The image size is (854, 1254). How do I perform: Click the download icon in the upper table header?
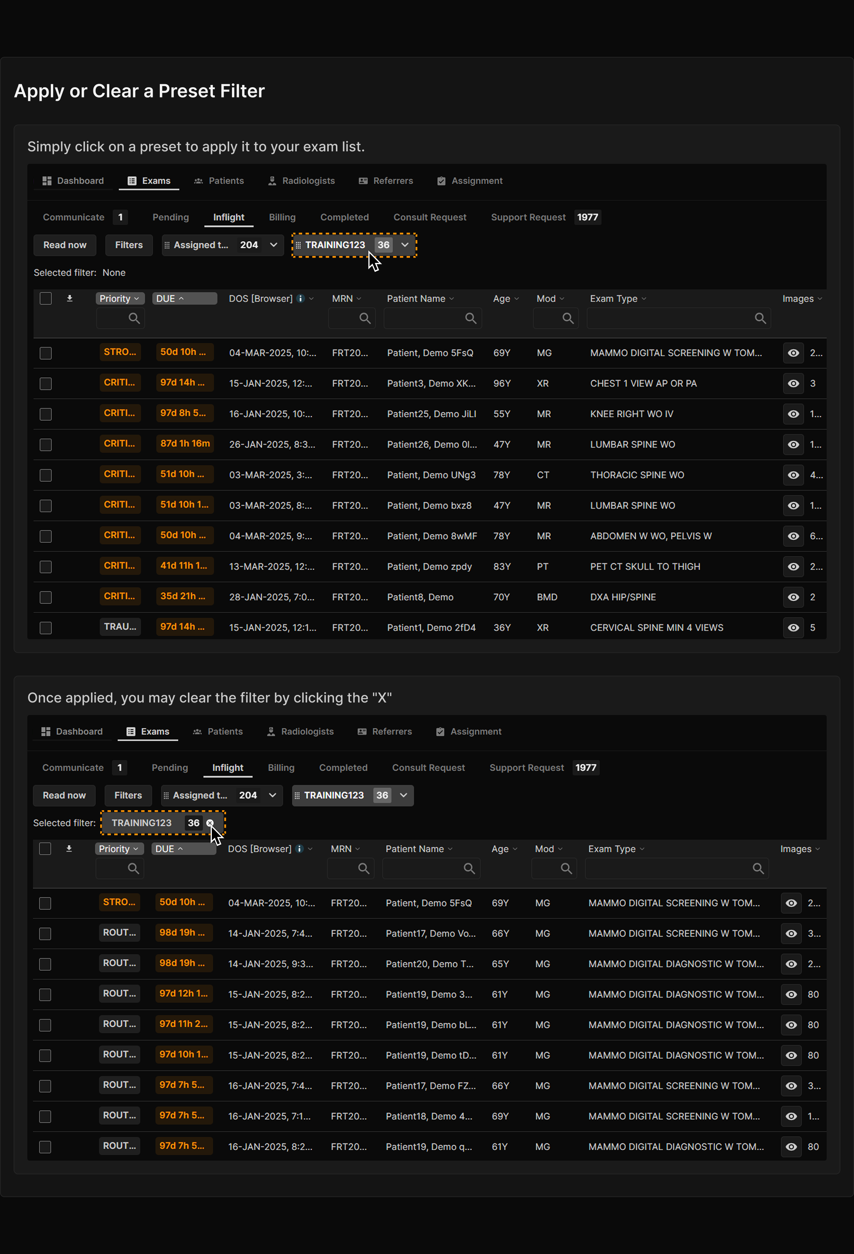[x=69, y=298]
